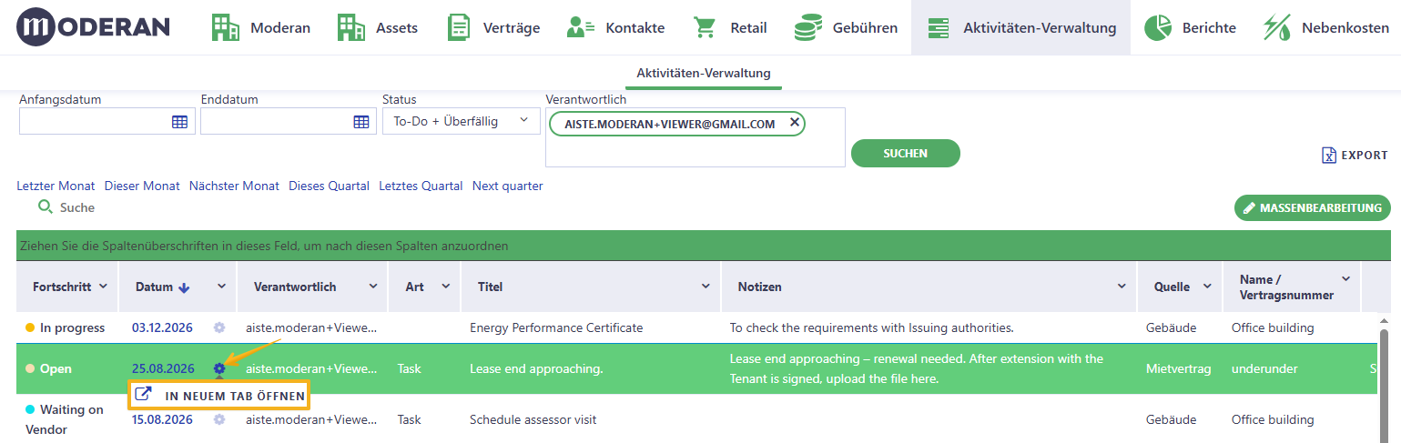The width and height of the screenshot is (1401, 443).
Task: Remove the AISTE.MODERAN+VIEWER@GMAIL.COM responsible tag
Action: pos(795,123)
